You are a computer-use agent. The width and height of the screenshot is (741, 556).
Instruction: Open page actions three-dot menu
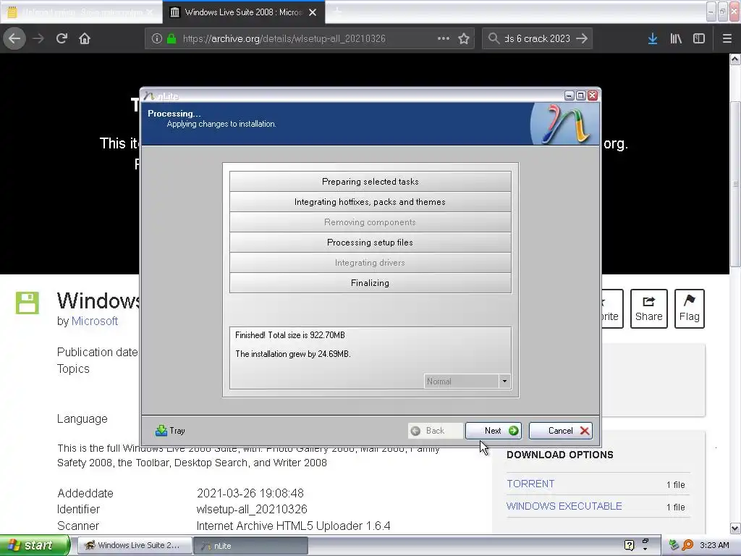444,38
